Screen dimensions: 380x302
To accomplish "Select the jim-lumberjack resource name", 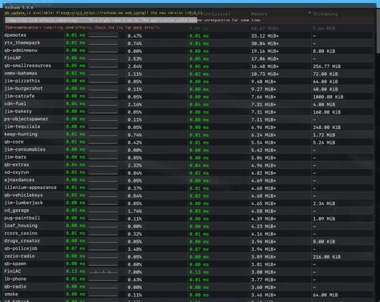I will (x=23, y=203).
